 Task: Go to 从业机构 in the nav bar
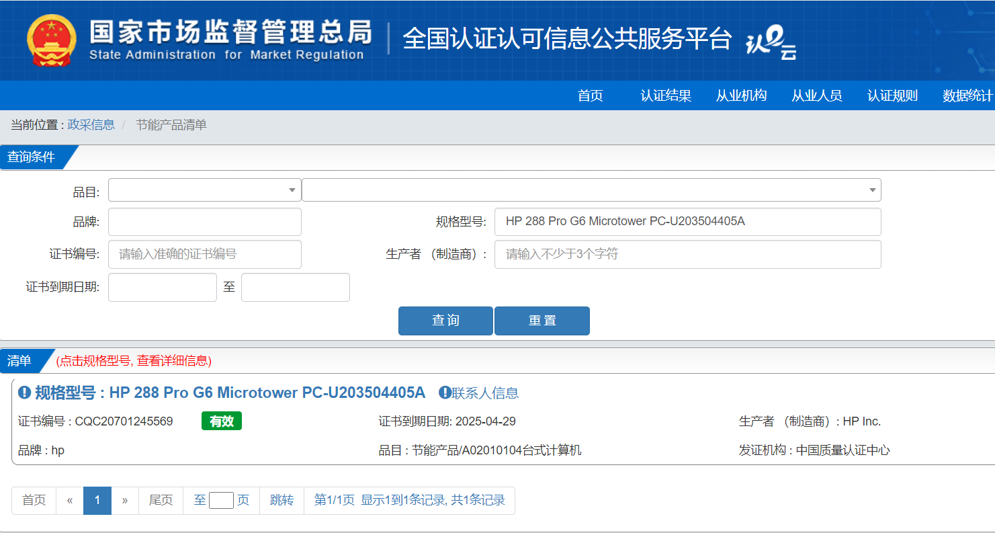coord(741,95)
